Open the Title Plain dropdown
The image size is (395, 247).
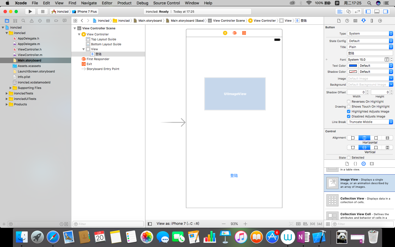(x=370, y=47)
